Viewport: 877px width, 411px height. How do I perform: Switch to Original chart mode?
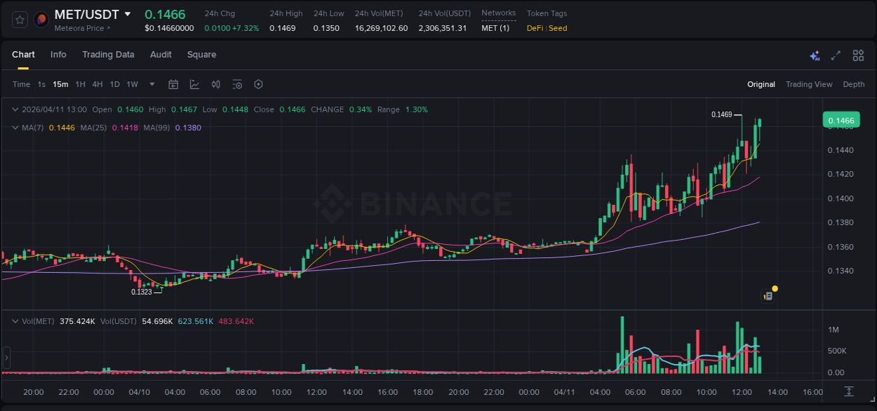click(x=761, y=84)
